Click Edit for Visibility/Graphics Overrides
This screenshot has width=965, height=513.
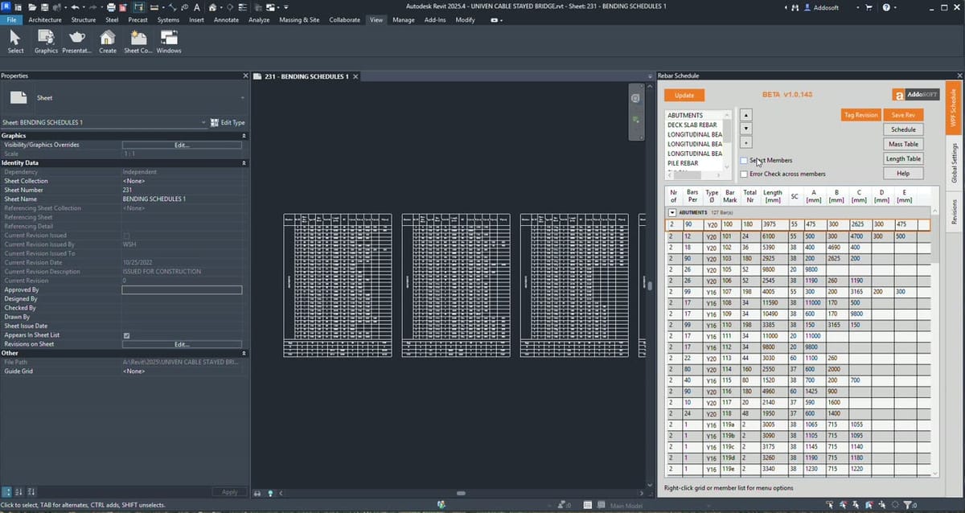pos(182,145)
